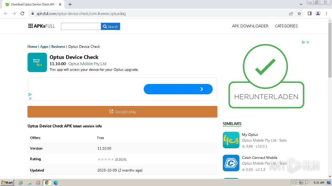Viewport: 332px width, 186px height.
Task: Open Chrome three-dot menu
Action: point(326,13)
